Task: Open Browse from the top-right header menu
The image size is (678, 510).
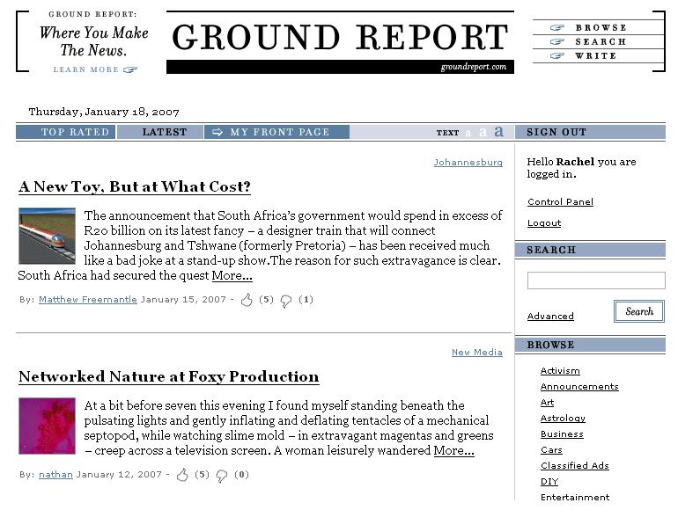Action: tap(601, 27)
